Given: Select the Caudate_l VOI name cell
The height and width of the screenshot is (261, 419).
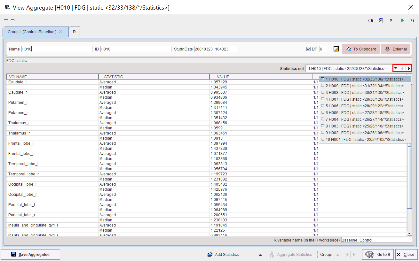Looking at the screenshot, I should coord(52,82).
